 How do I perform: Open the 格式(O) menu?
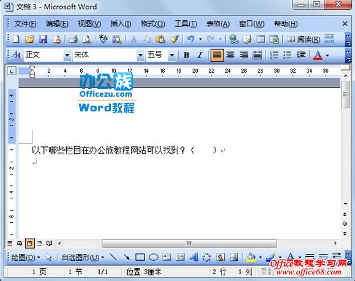pyautogui.click(x=152, y=24)
